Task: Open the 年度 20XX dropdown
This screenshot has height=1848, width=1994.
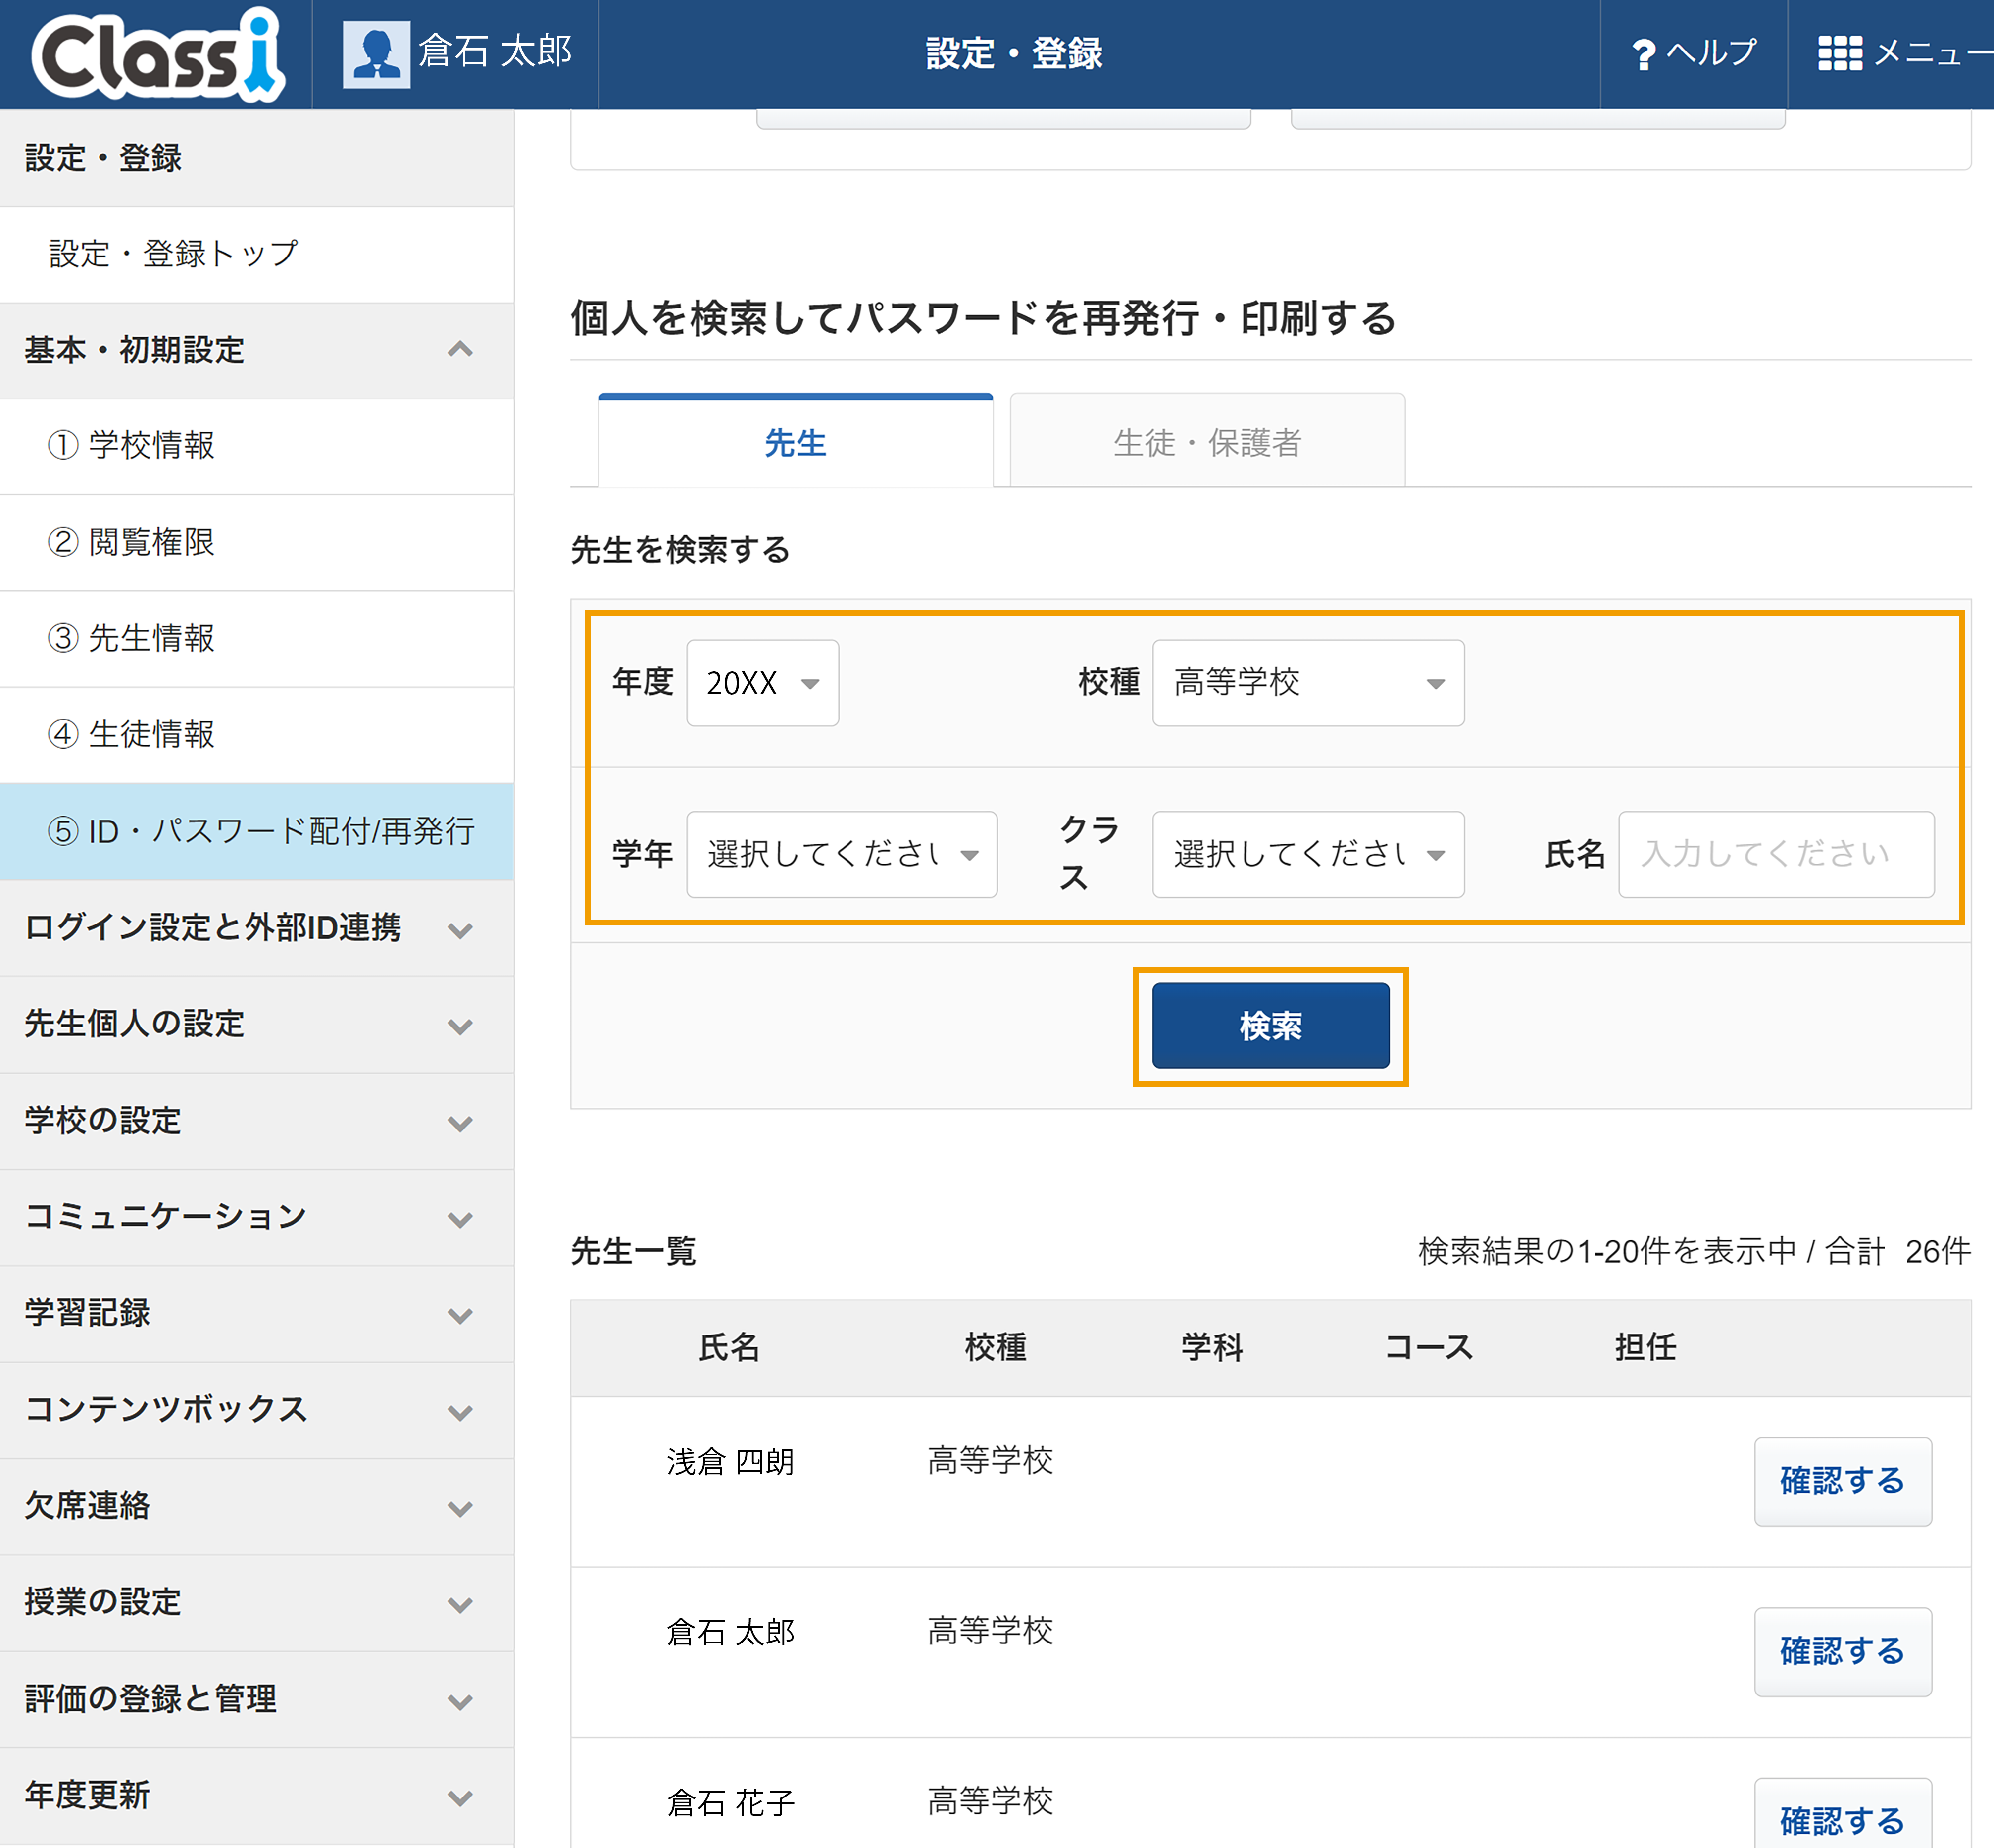Action: [x=762, y=683]
